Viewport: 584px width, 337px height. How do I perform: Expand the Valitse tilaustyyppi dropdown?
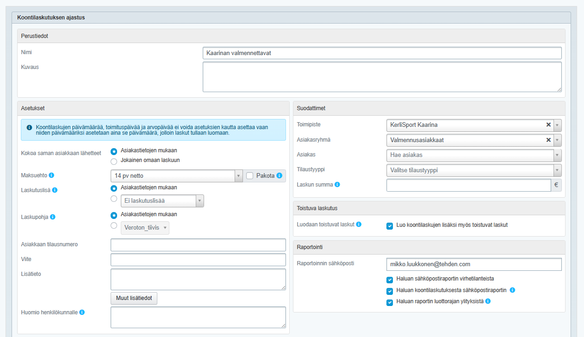(473, 170)
